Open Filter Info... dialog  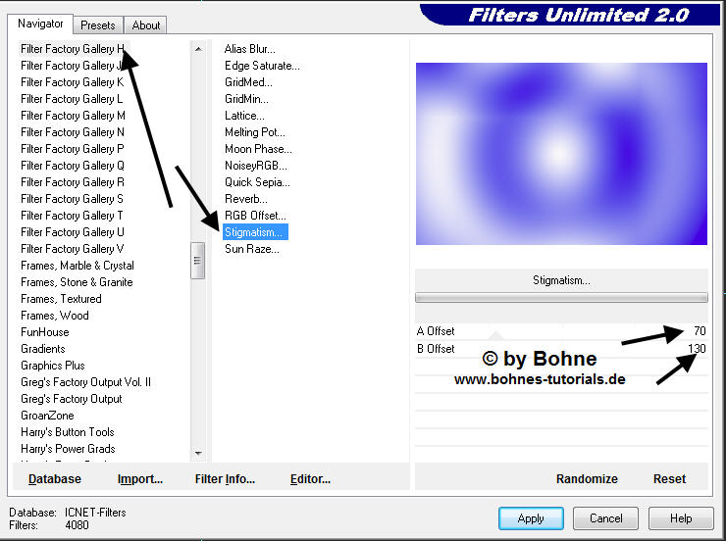tap(225, 479)
